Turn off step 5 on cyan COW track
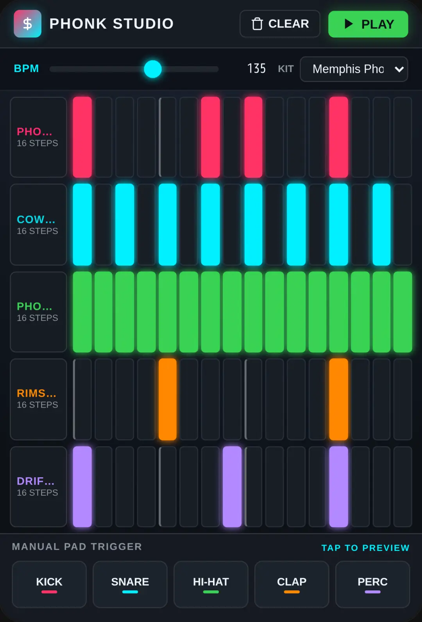Viewport: 422px width, 622px height. [168, 225]
